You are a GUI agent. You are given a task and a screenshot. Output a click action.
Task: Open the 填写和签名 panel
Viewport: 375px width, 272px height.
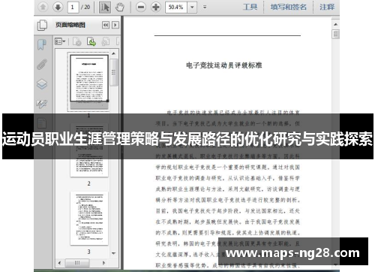(288, 7)
